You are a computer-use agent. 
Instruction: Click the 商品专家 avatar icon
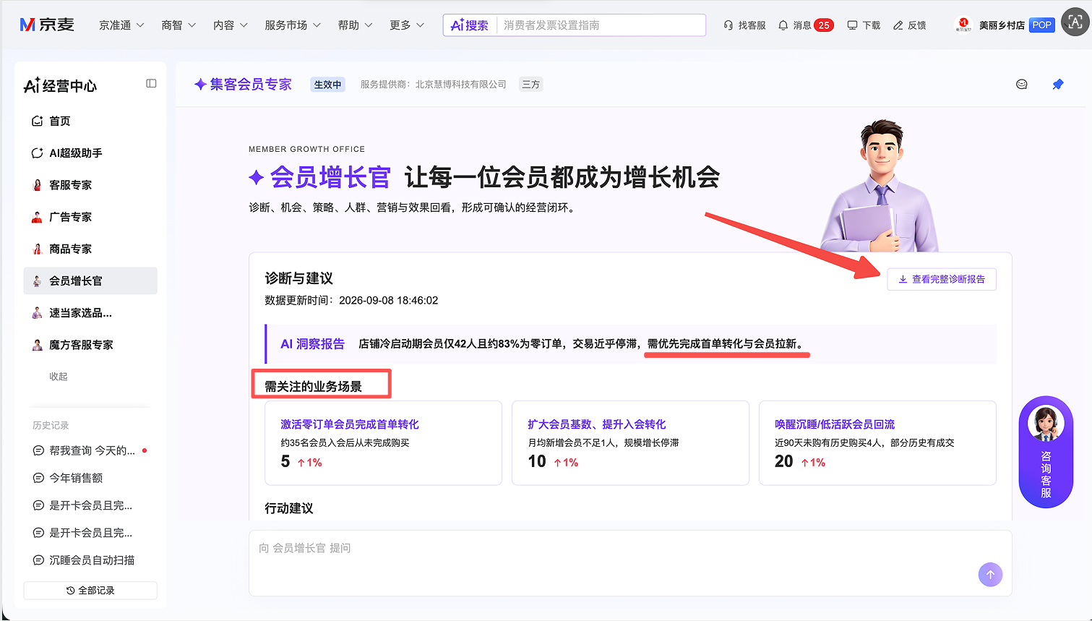(x=37, y=249)
